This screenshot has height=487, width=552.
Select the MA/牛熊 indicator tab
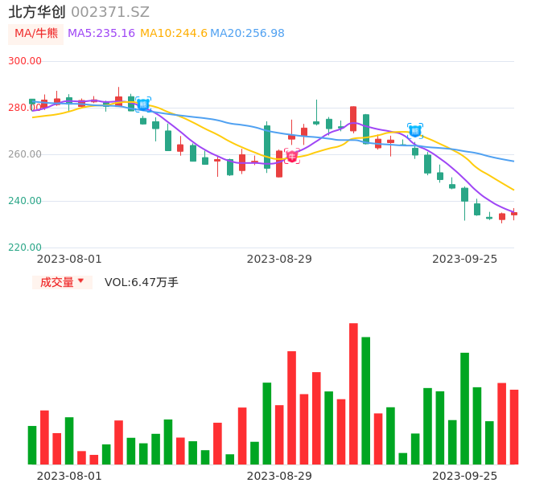tap(36, 34)
